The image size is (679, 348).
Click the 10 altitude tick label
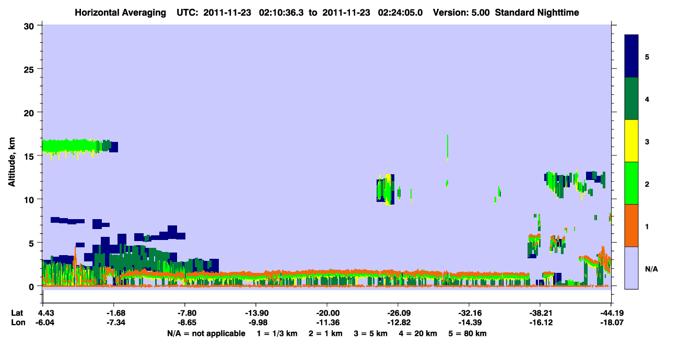point(30,199)
